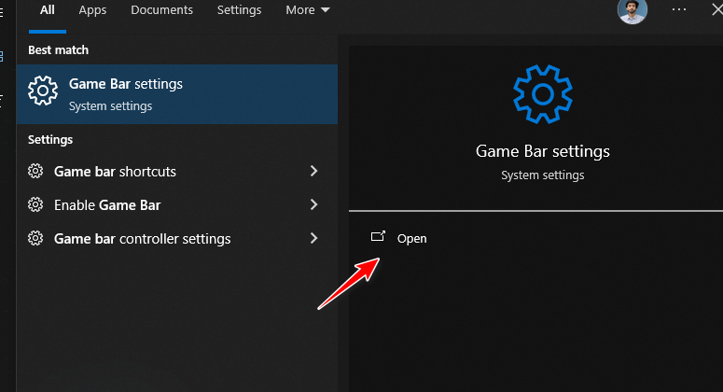The image size is (723, 392).
Task: Close the search panel
Action: pos(717,9)
